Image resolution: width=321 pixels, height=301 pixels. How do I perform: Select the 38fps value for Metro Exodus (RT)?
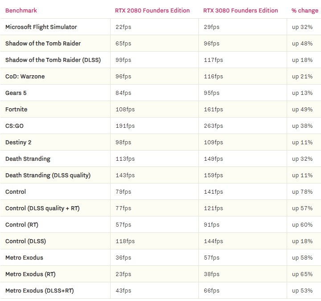coord(211,274)
